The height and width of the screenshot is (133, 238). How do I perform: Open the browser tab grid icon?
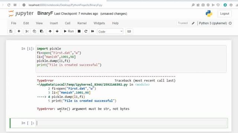point(15,5)
